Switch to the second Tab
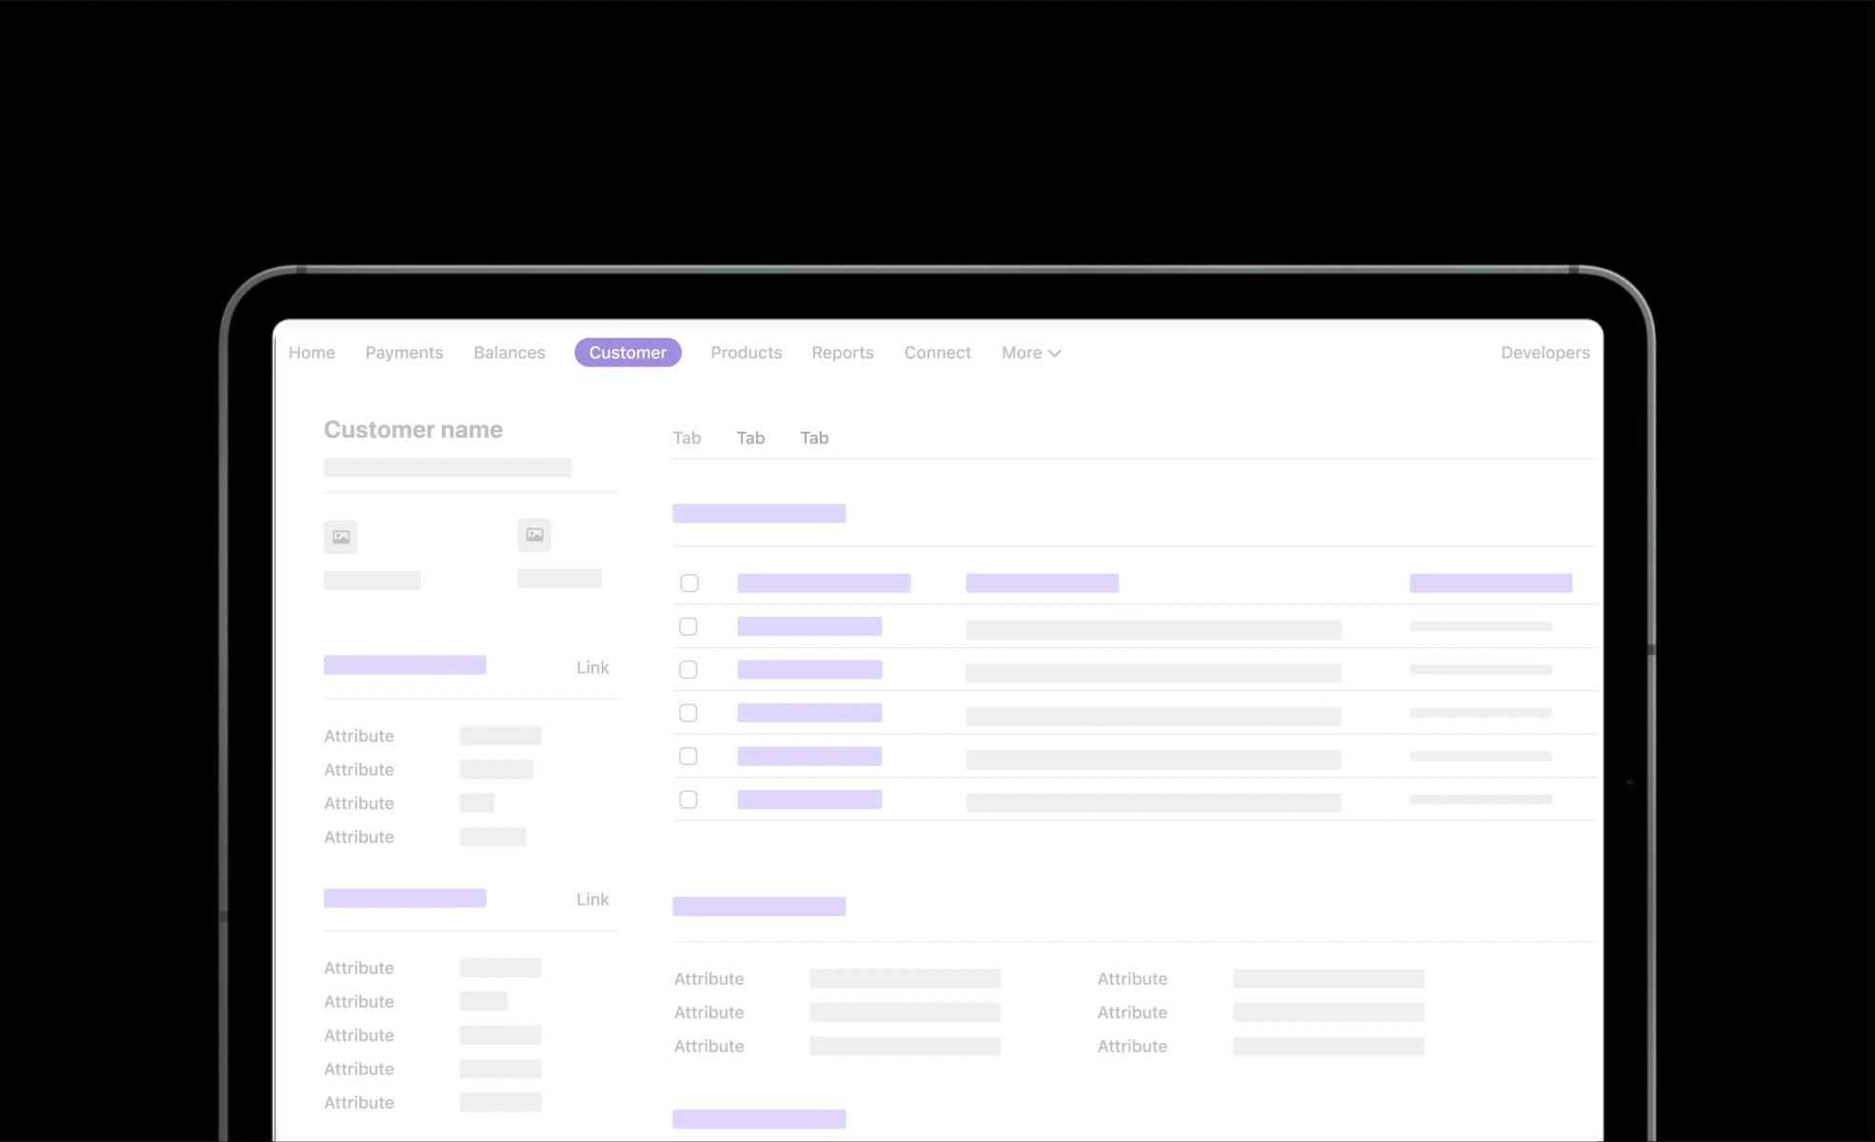1875x1142 pixels. click(750, 438)
